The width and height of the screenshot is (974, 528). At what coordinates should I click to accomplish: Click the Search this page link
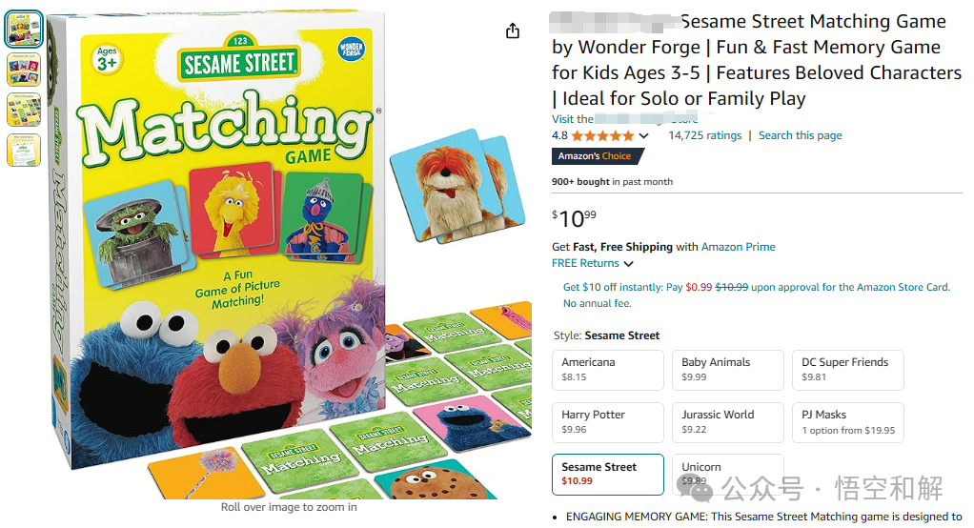(801, 135)
